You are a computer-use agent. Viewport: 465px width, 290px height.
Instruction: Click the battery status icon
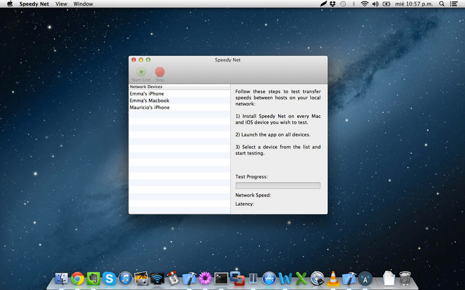387,4
